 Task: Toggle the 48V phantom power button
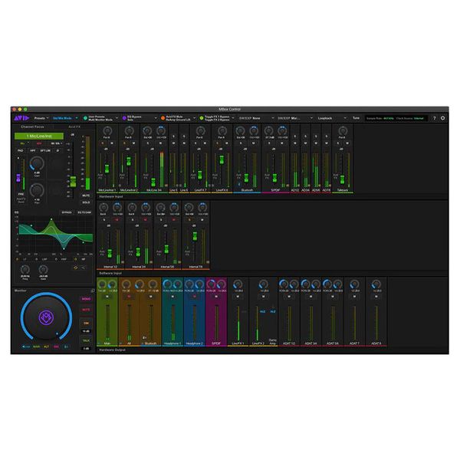[39, 143]
